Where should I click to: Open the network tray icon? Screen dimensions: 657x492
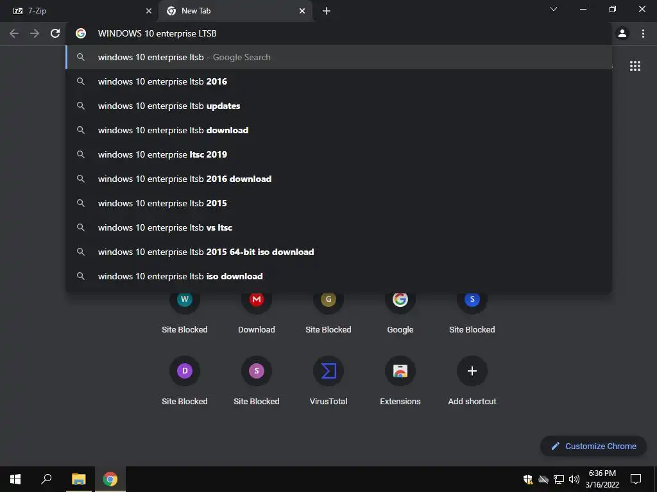coord(559,479)
